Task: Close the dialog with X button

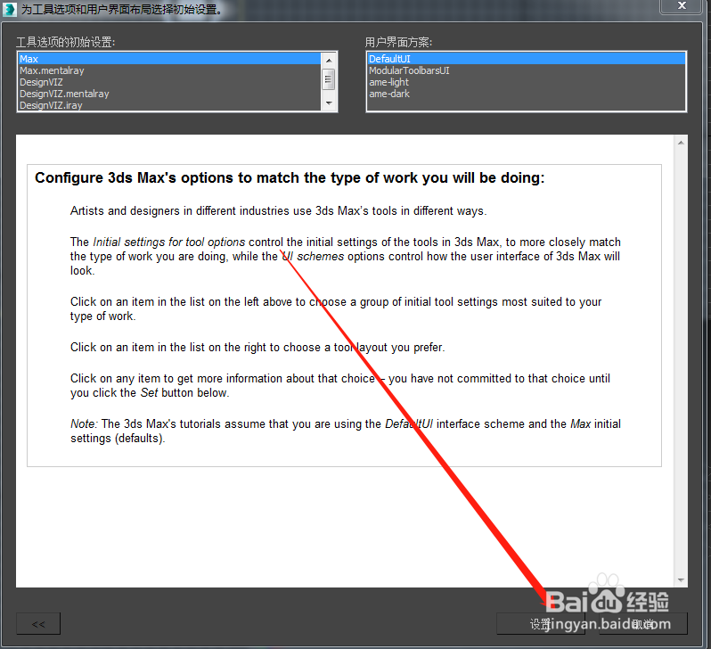Action: click(x=682, y=6)
